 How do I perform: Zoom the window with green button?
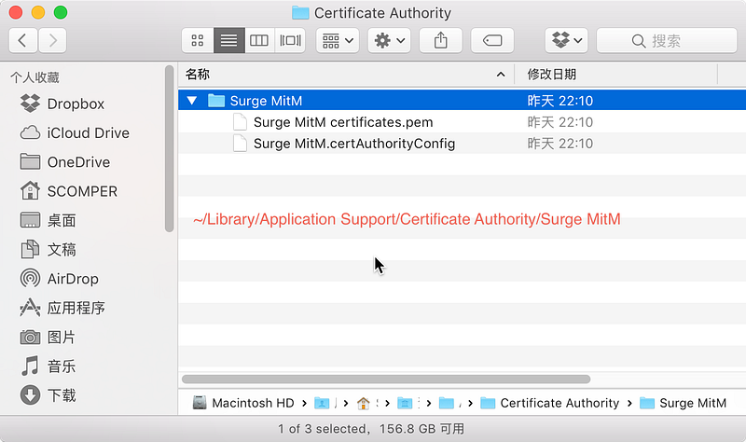point(61,12)
